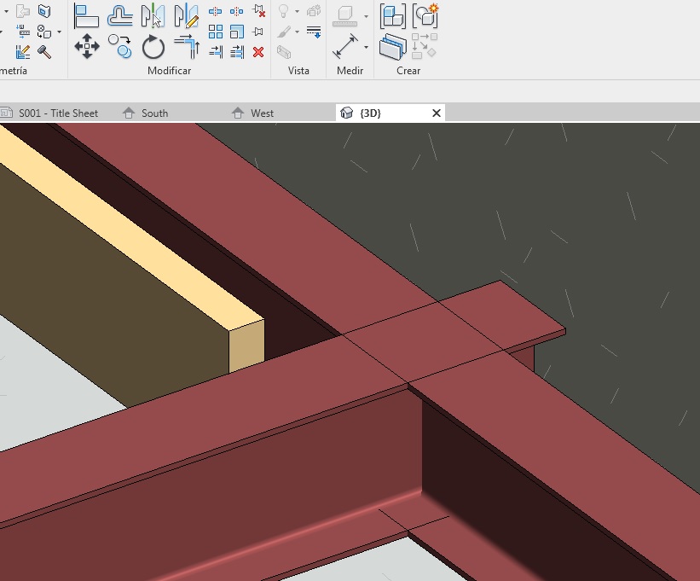Expand the paintbrush override dropdown
Screen dimensions: 700x581
pyautogui.click(x=297, y=32)
